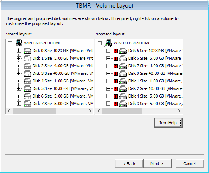Click drive icon of stored Disk 0 1023 MB
Screen dimensions: 209x173
(27, 51)
